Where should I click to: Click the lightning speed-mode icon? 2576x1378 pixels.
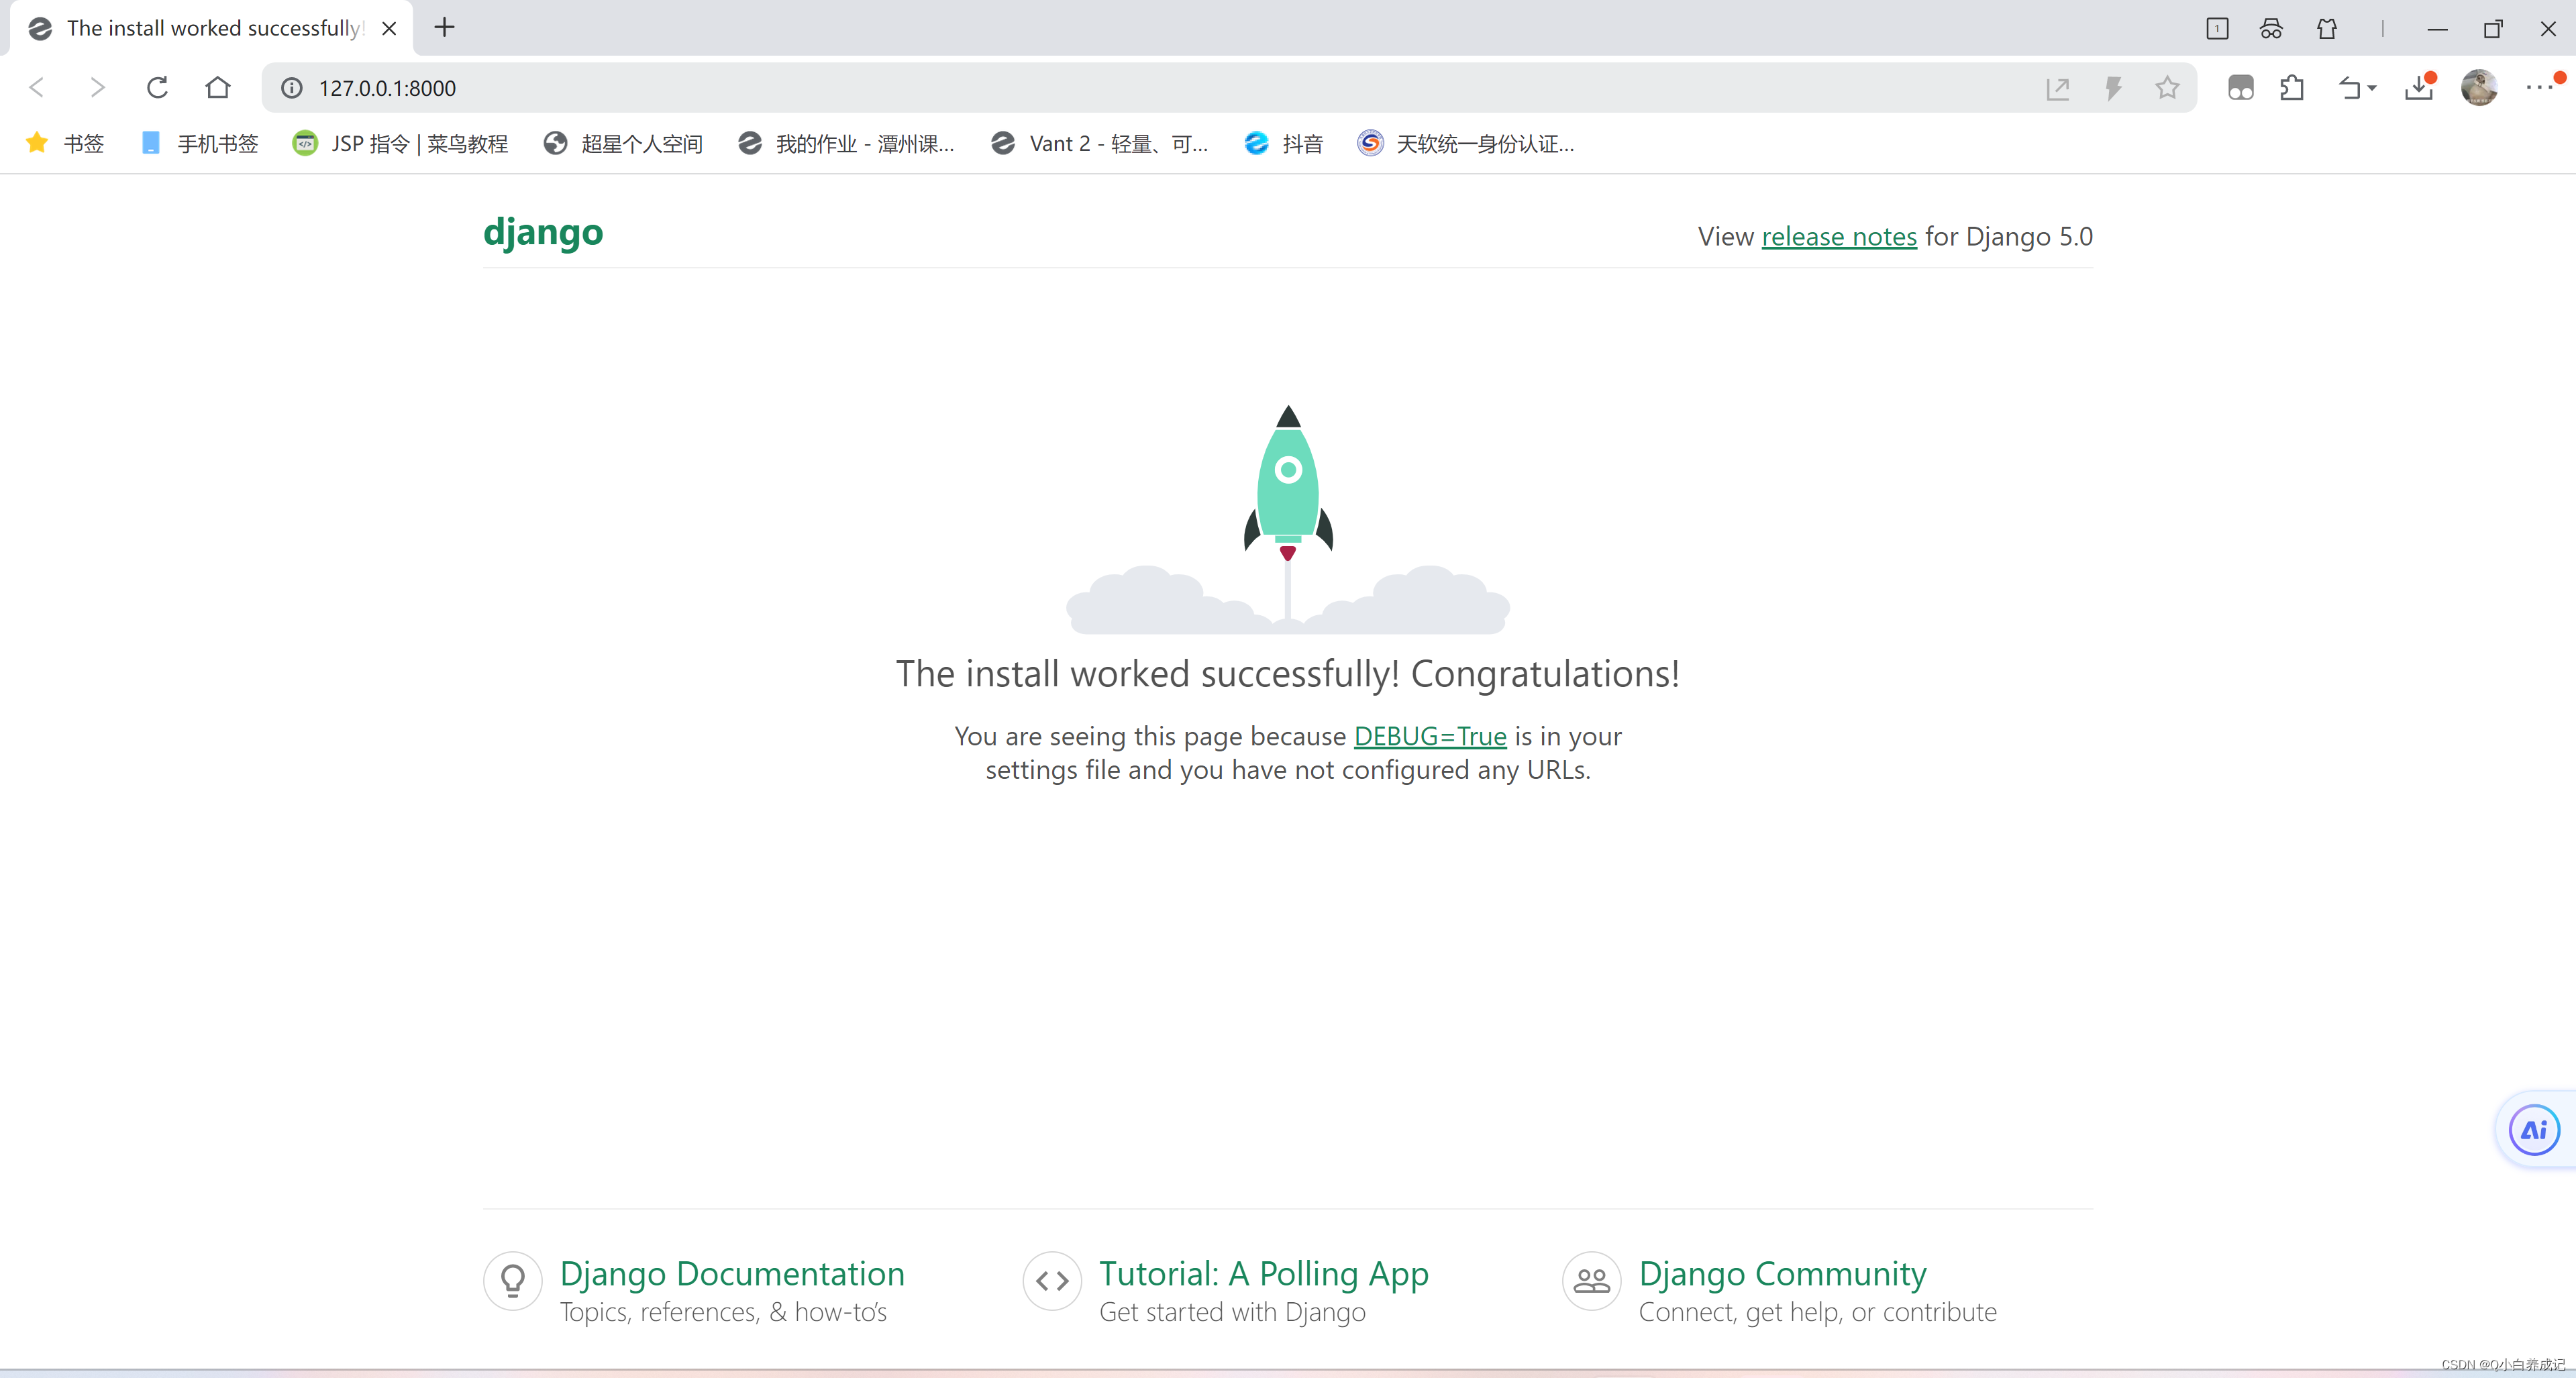[2113, 88]
